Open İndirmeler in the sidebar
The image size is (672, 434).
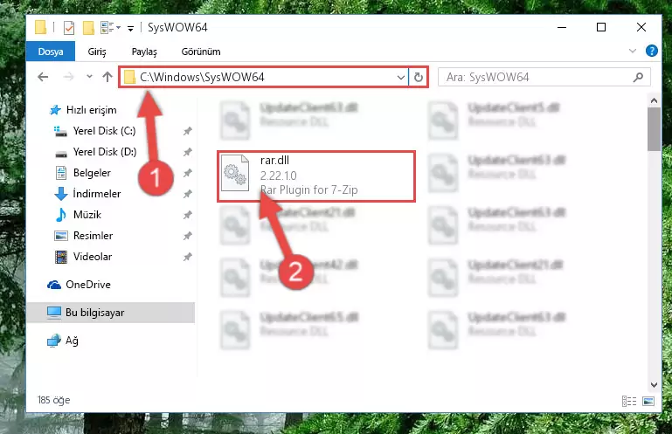pyautogui.click(x=88, y=194)
